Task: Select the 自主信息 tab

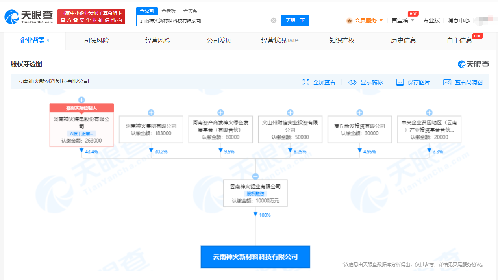Action: (x=459, y=41)
